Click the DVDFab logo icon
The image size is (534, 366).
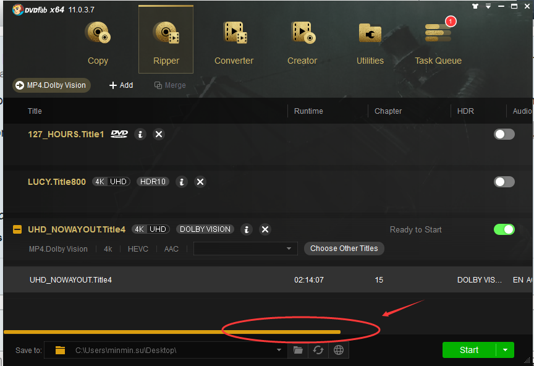(x=18, y=9)
